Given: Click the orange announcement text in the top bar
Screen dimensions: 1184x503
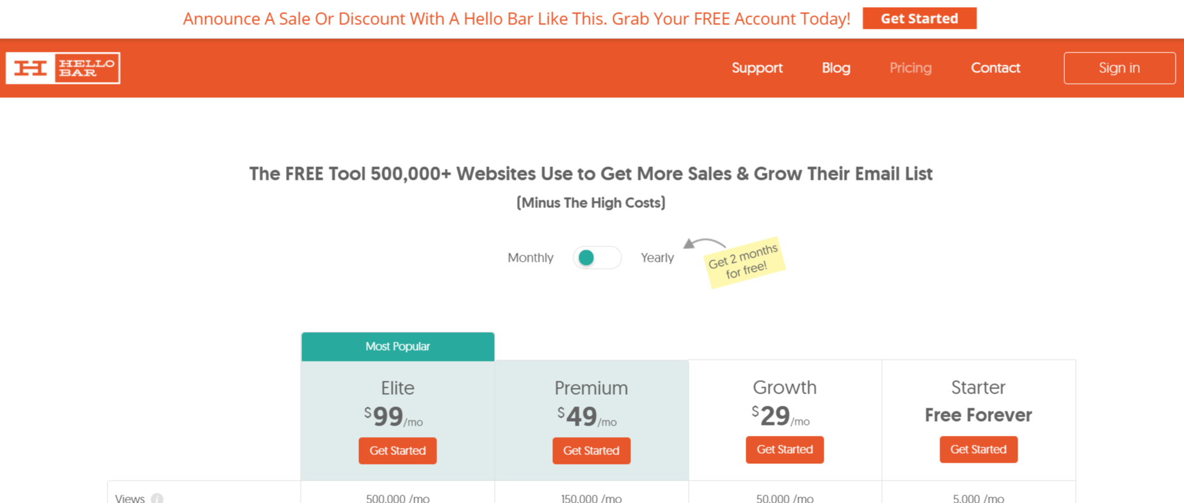Looking at the screenshot, I should tap(516, 19).
